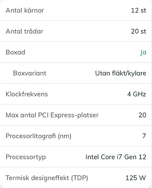This screenshot has height=188, width=152.
Task: Click the lithography value 7
Action: 144,136
